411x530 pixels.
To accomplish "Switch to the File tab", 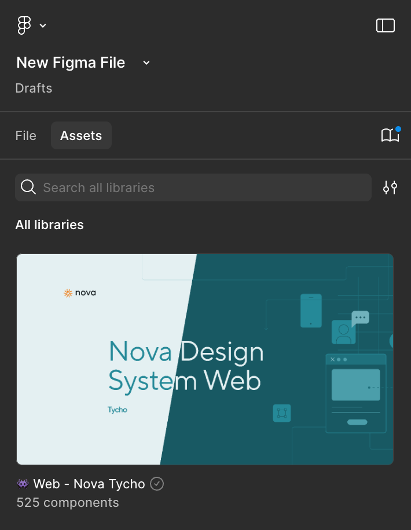I will pos(25,135).
